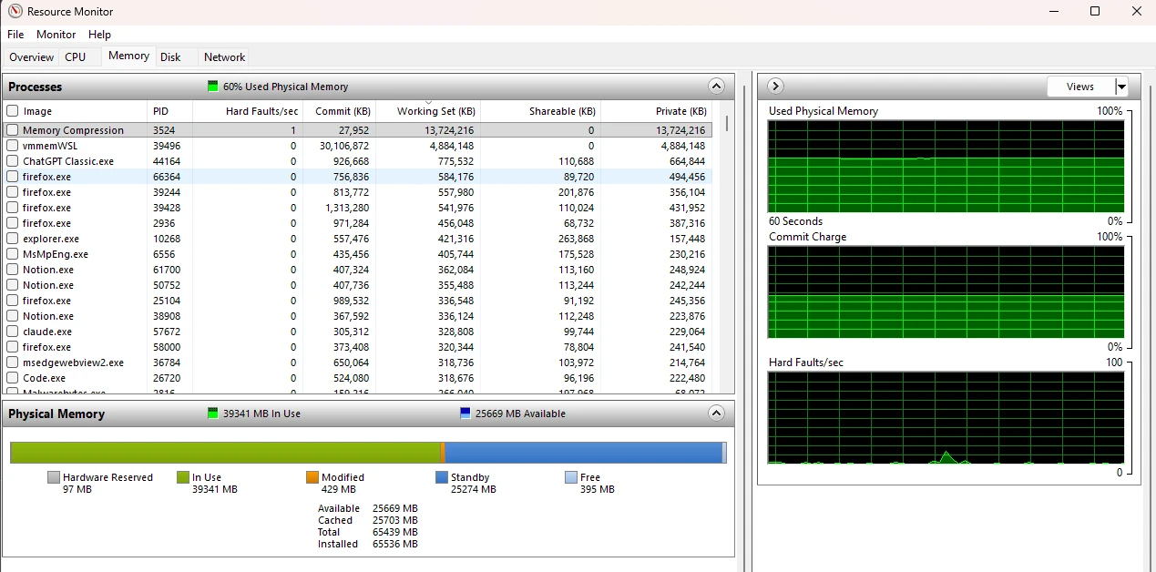Switch to the CPU tab
Viewport: 1156px width, 572px height.
[x=76, y=57]
